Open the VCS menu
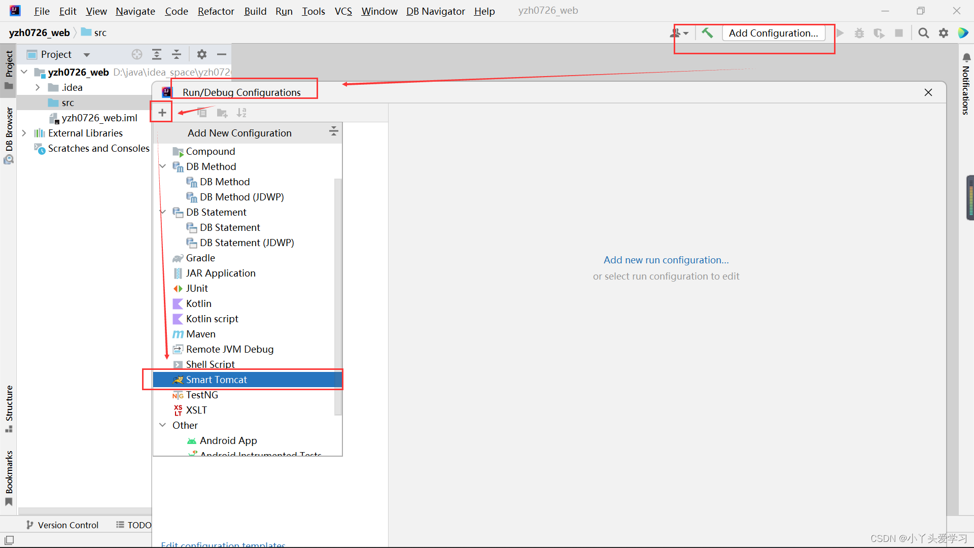974x548 pixels. [343, 11]
